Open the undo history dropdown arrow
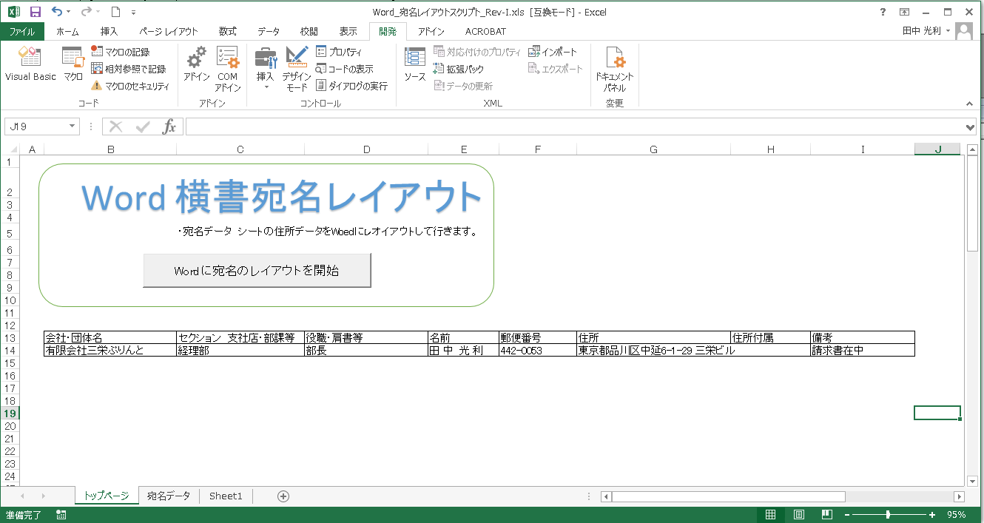The image size is (984, 523). pos(69,12)
